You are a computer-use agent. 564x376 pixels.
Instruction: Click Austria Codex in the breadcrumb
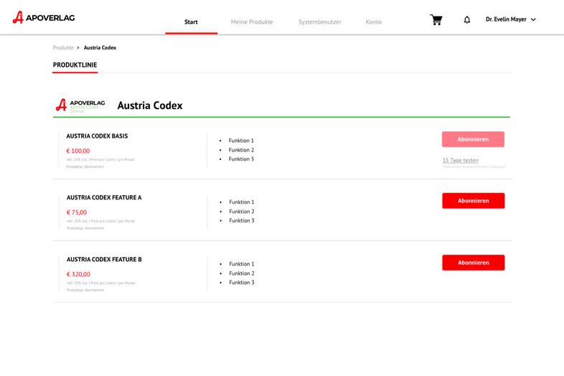100,48
